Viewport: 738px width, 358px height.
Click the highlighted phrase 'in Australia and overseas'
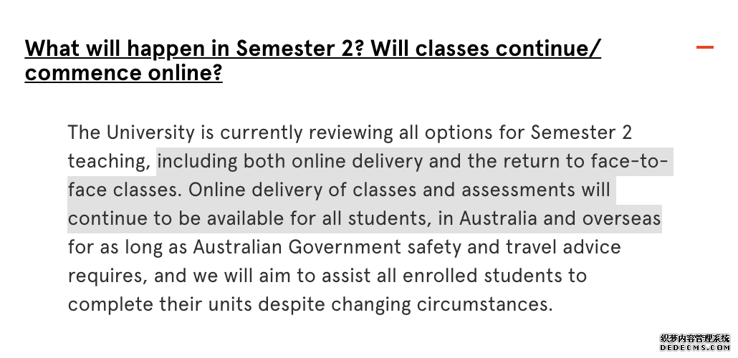pyautogui.click(x=549, y=219)
